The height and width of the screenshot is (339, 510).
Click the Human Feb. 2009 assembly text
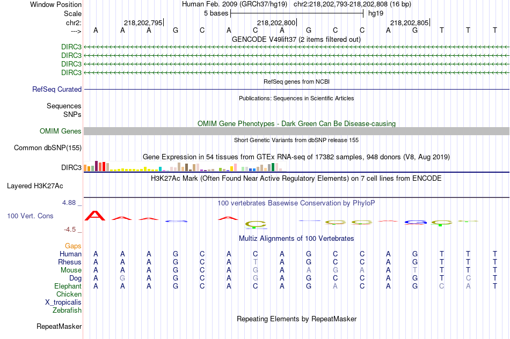[x=235, y=4]
